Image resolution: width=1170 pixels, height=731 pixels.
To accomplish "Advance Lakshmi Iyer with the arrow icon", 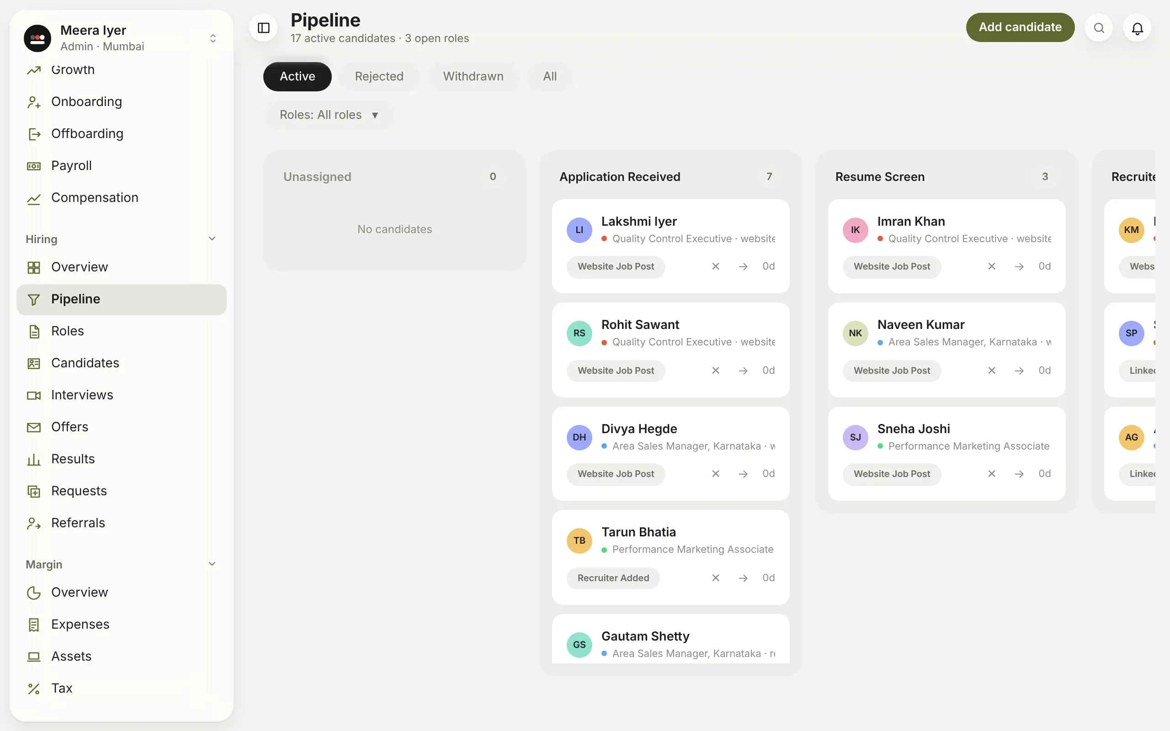I will click(x=743, y=266).
